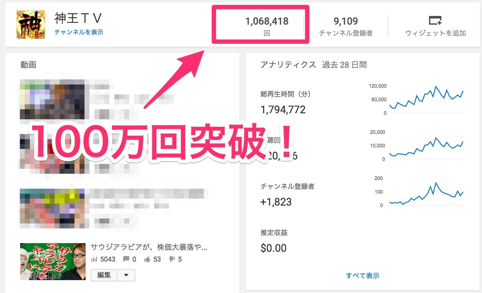Click the add widget icon
The image size is (482, 293).
click(435, 20)
